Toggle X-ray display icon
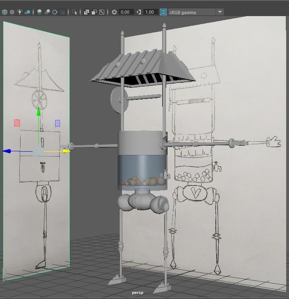Screen dimensions: 289x299 (86, 12)
